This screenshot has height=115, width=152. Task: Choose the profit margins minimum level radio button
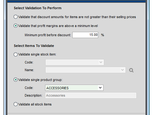pos(15,26)
